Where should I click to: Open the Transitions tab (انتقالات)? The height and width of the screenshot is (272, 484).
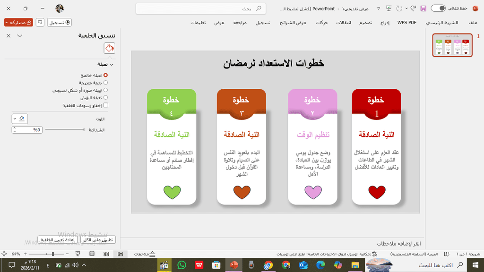[344, 23]
